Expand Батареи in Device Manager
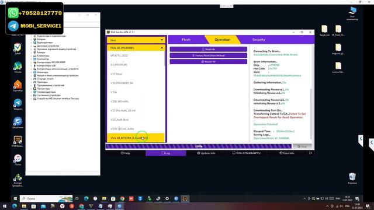374x210 pixels. coord(31,39)
